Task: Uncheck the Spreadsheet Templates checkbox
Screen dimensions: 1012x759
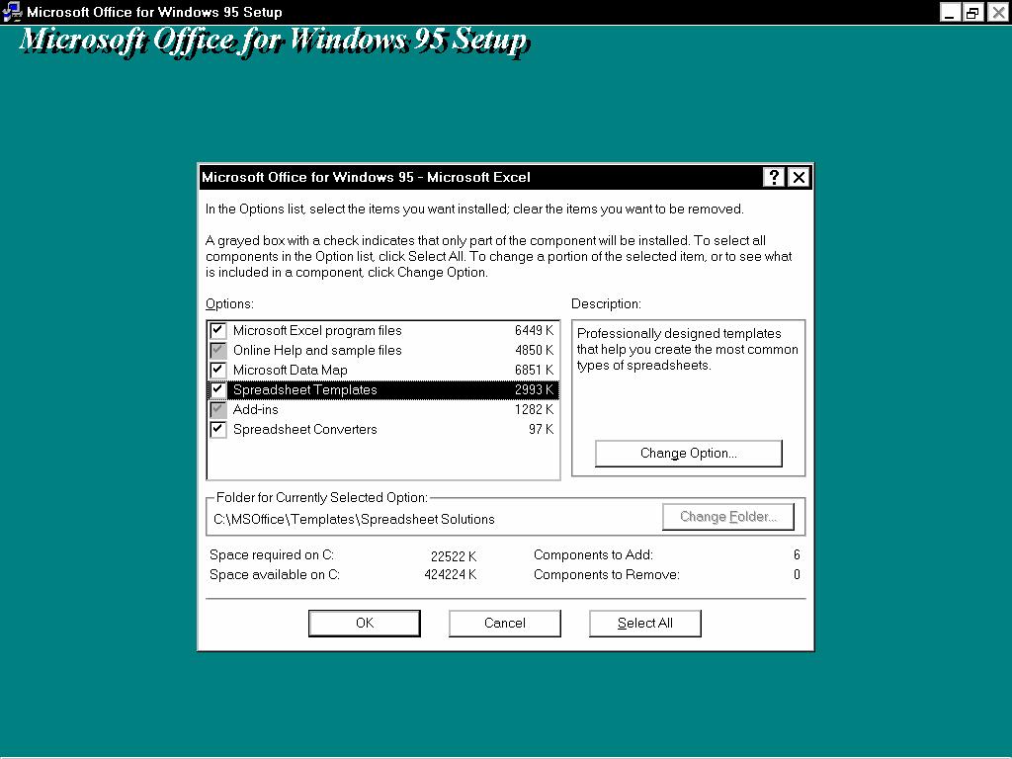Action: (x=218, y=389)
